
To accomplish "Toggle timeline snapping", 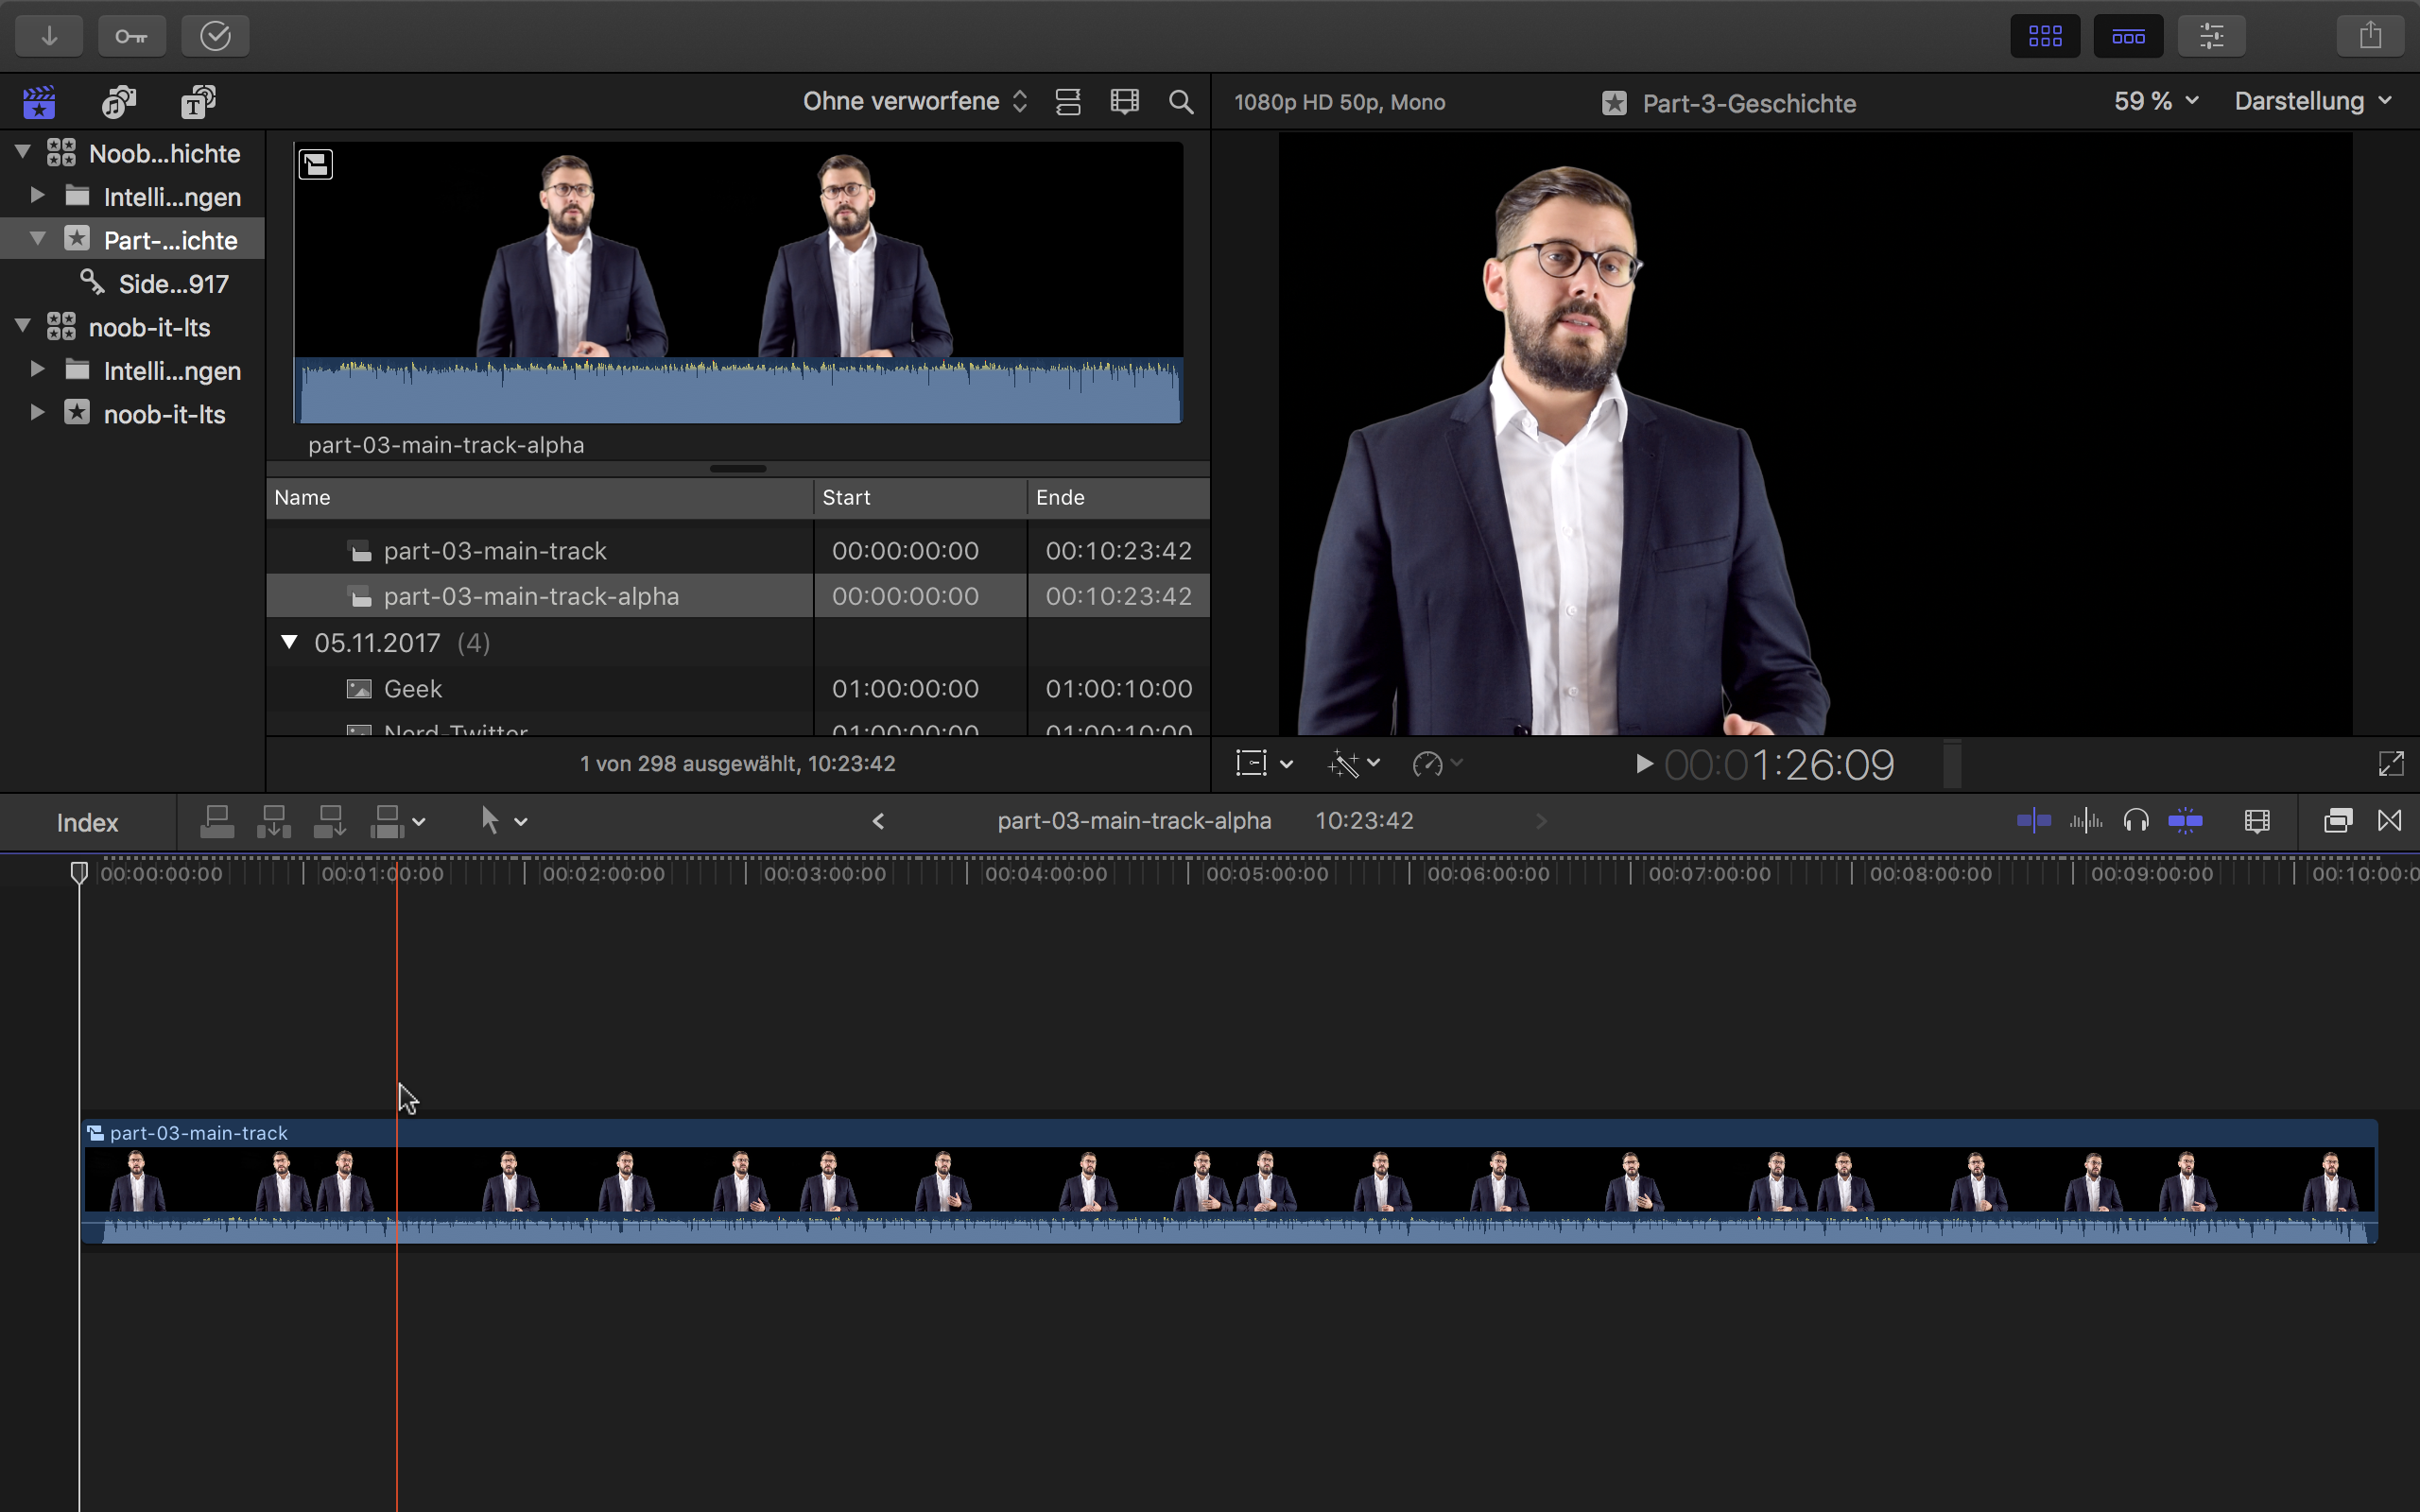I will click(x=2185, y=822).
